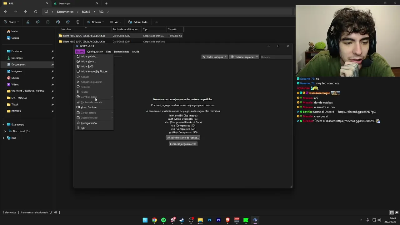The image size is (400, 225).
Task: Open 'YOUTUBE - TWITCH - TIKTOK' sidebar folder
Action: (x=28, y=91)
